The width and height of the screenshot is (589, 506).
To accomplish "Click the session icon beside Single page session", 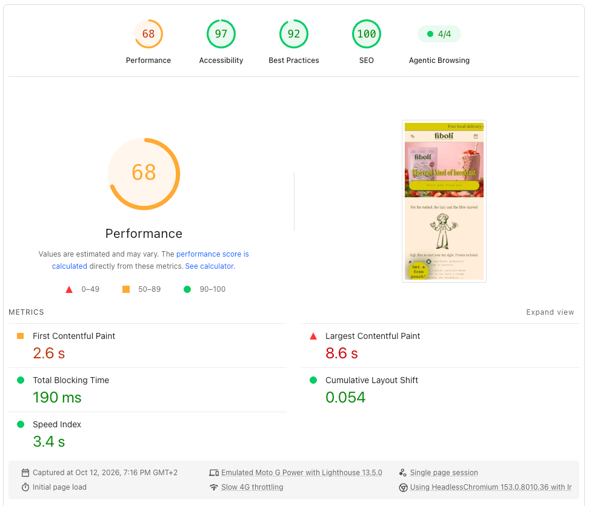I will pos(403,473).
